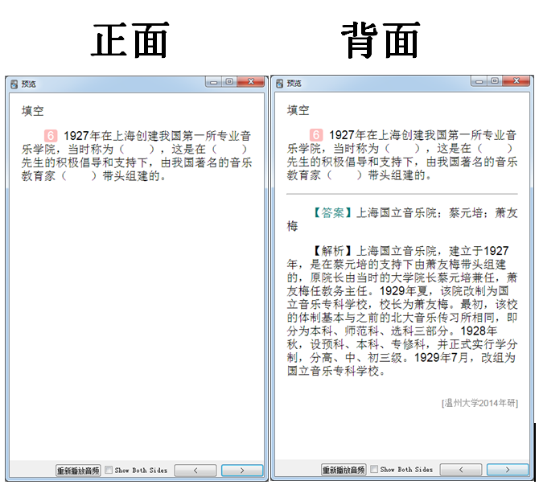539x489 pixels.
Task: Click the answer text 上海国立音乐院
Action: (397, 213)
